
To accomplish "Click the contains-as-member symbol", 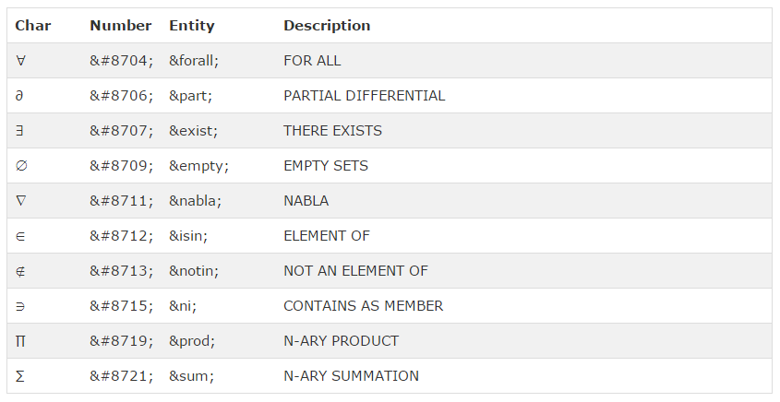I will tap(20, 306).
